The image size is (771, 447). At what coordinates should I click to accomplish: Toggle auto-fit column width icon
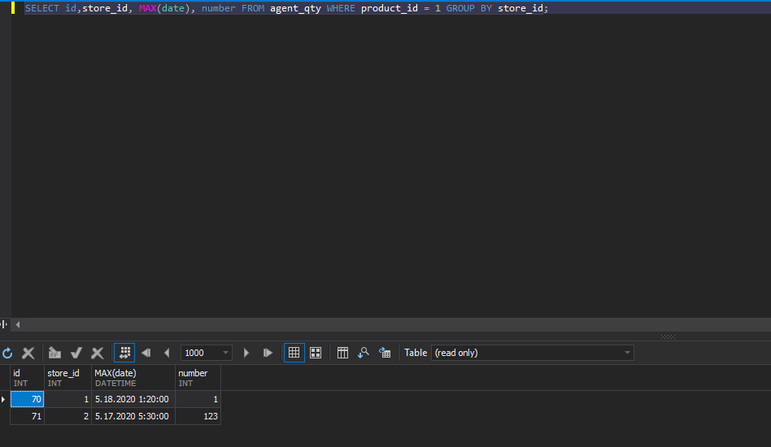pyautogui.click(x=124, y=353)
